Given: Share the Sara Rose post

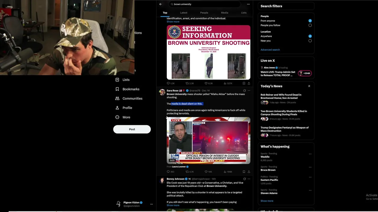Looking at the screenshot, I should point(249,172).
